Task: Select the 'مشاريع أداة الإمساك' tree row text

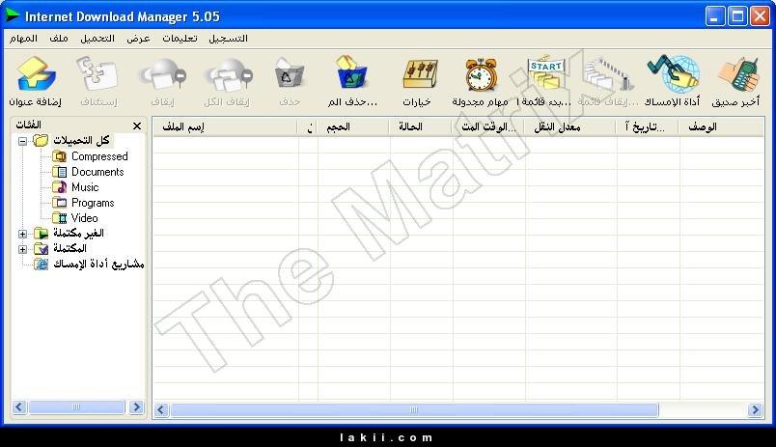Action: click(x=98, y=264)
